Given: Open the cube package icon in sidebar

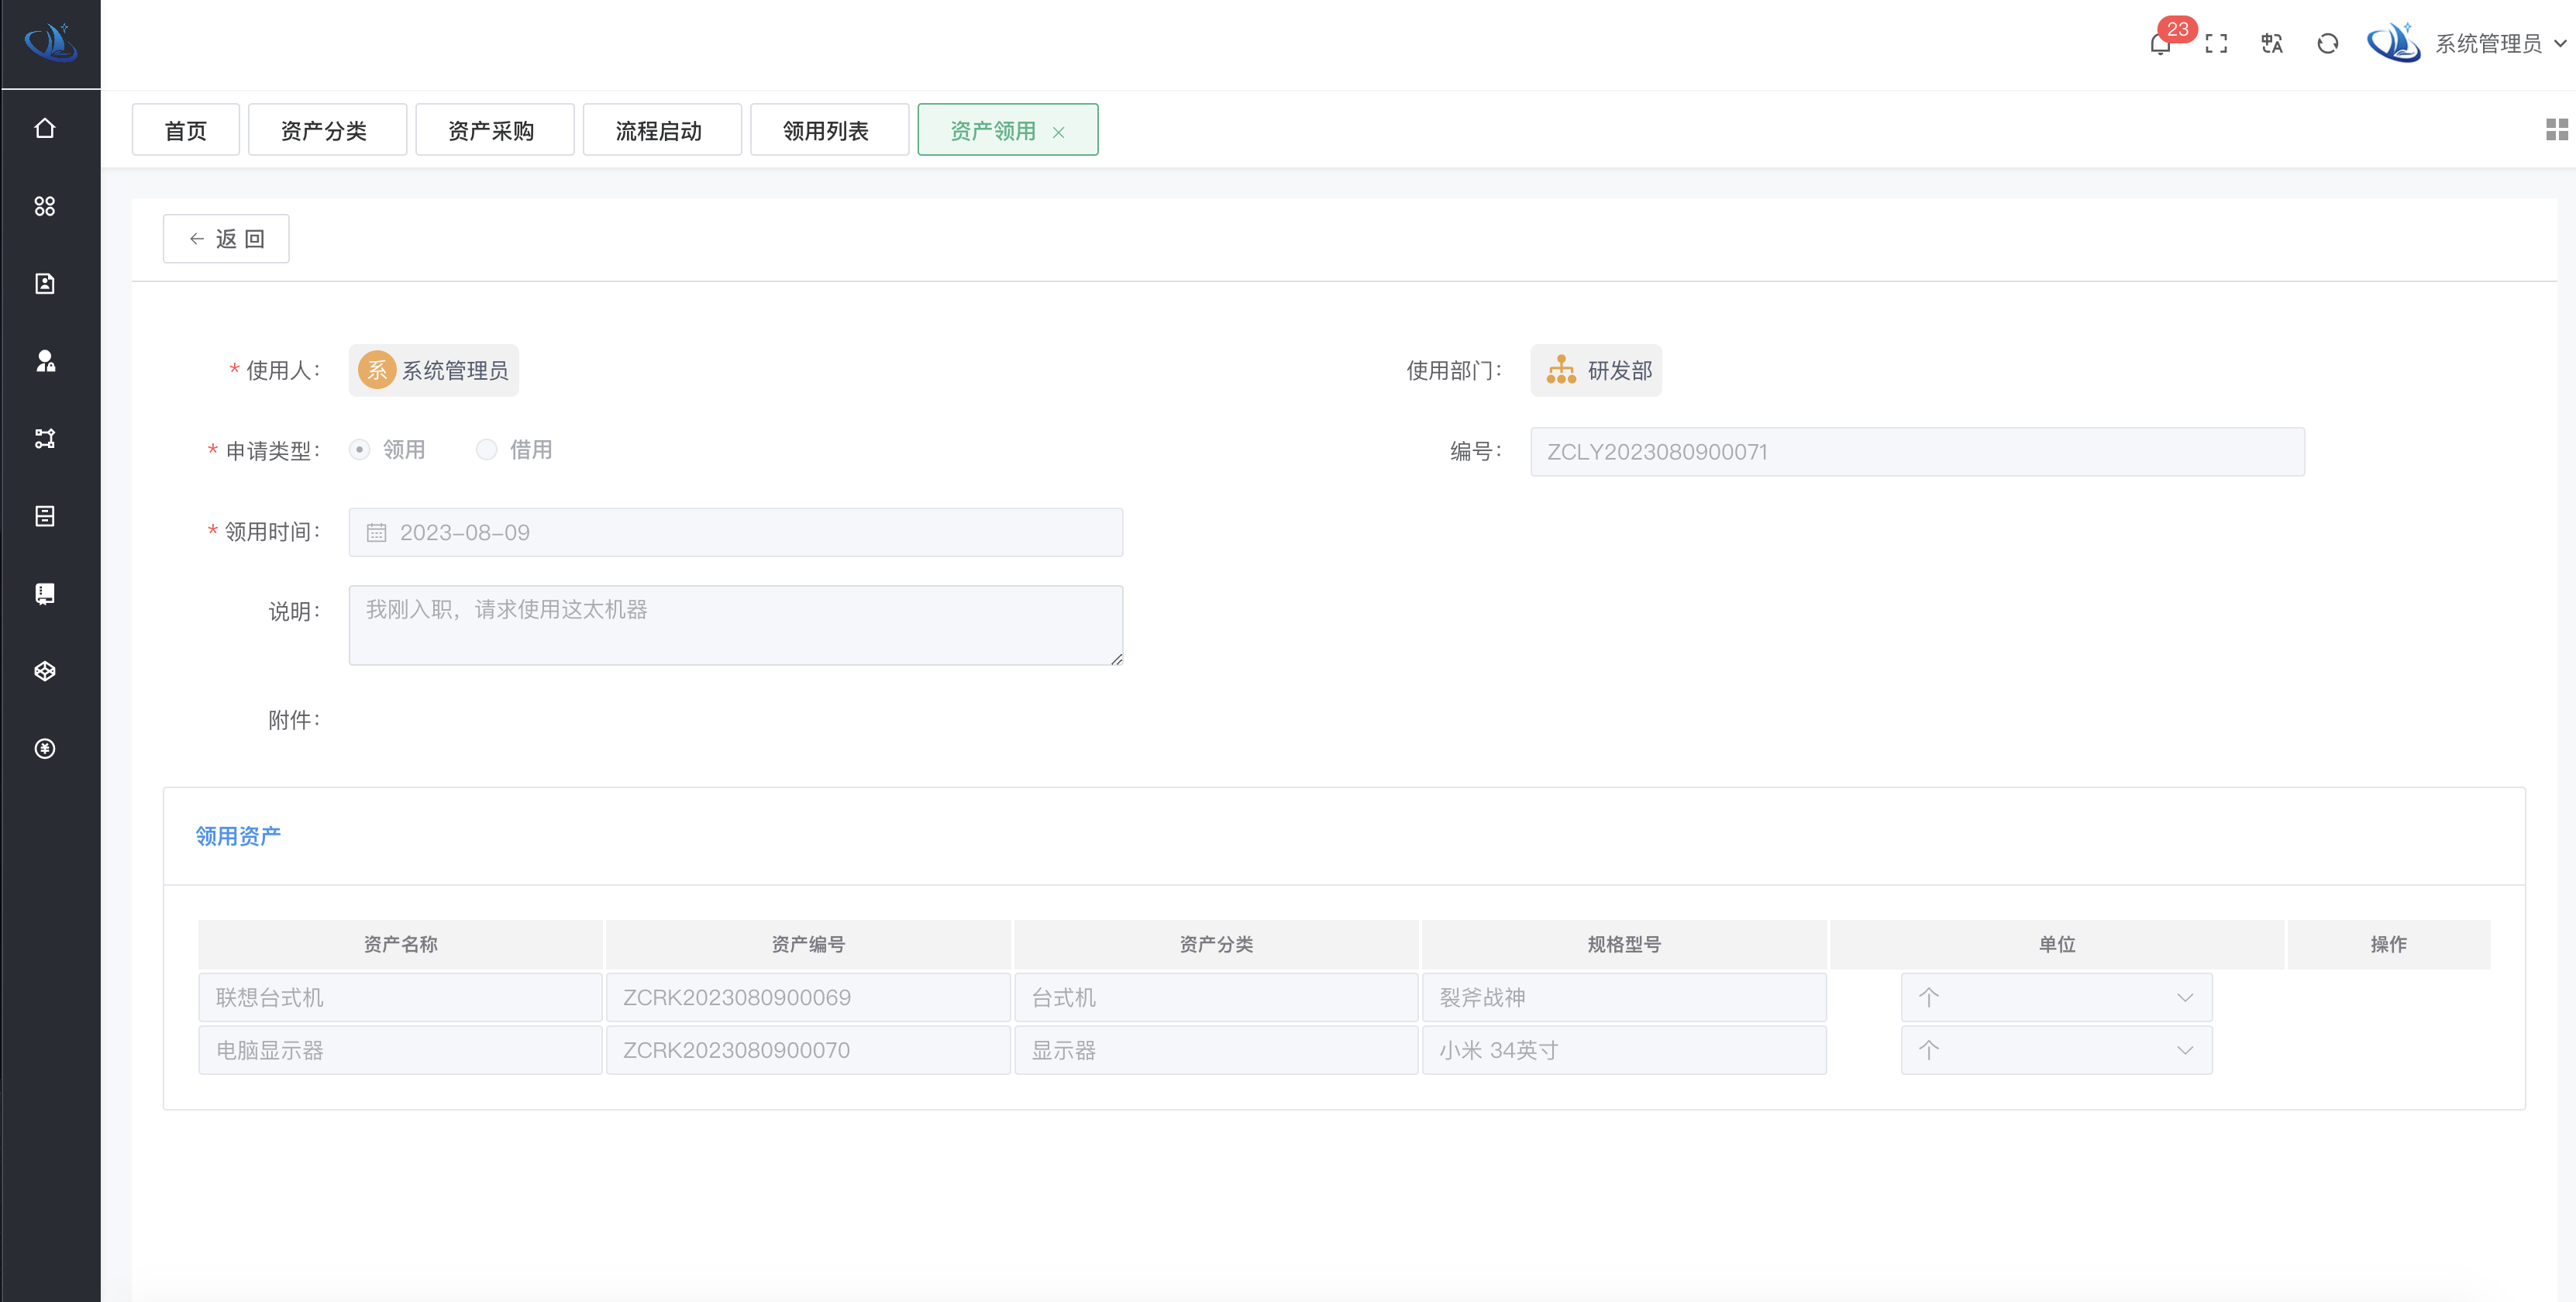Looking at the screenshot, I should [x=45, y=671].
